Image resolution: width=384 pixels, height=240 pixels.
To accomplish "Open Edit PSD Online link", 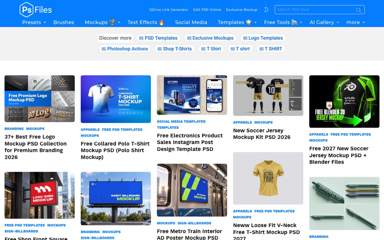I will point(207,10).
